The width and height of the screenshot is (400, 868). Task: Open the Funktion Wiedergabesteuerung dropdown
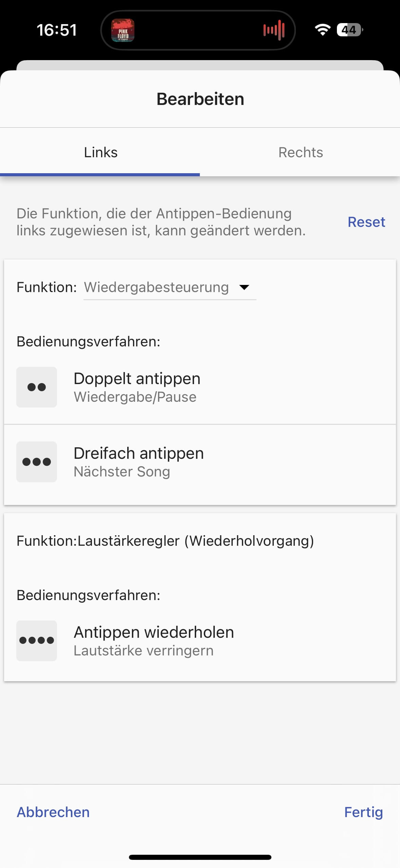pyautogui.click(x=157, y=288)
